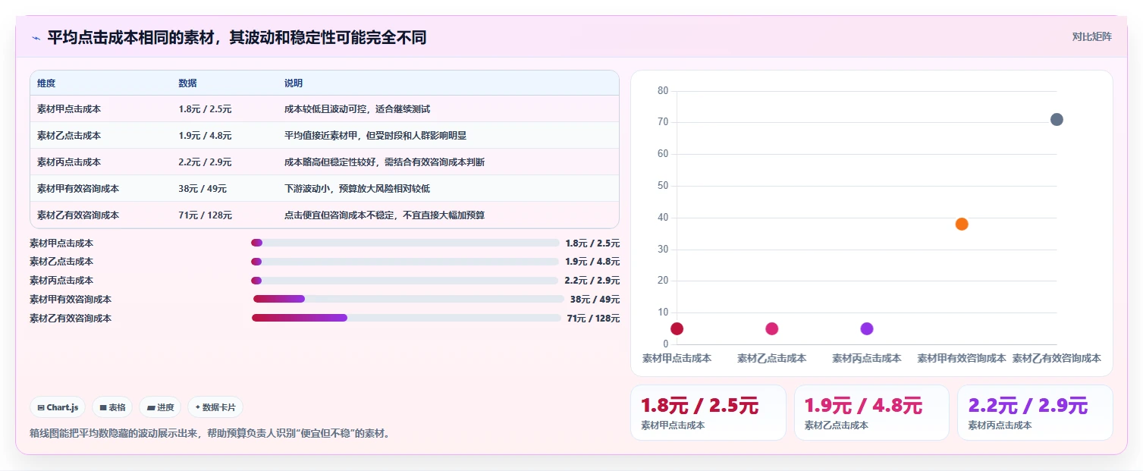Click table value 2.2元 / 2.9元
1143x471 pixels.
tap(205, 162)
